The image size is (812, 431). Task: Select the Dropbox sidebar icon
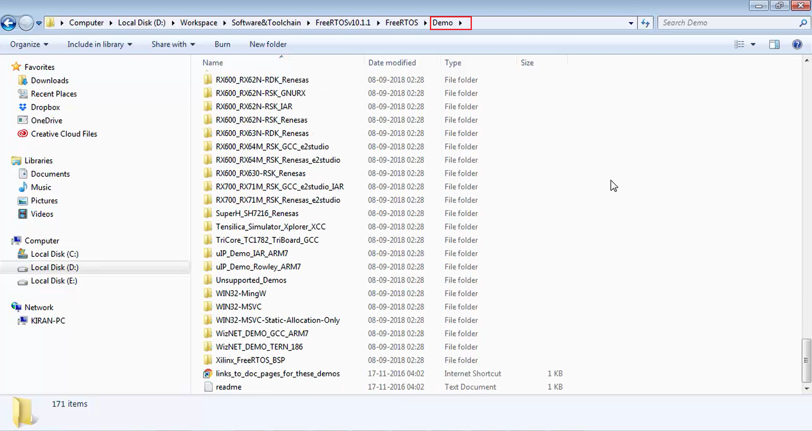click(x=23, y=107)
